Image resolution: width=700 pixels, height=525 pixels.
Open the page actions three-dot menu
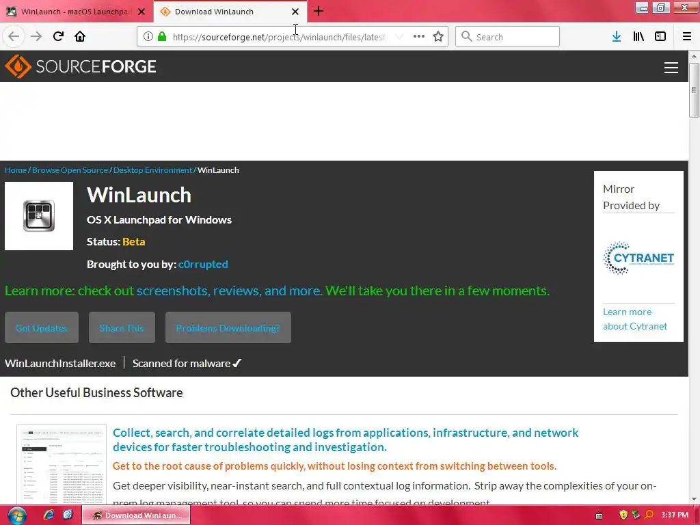tap(419, 36)
